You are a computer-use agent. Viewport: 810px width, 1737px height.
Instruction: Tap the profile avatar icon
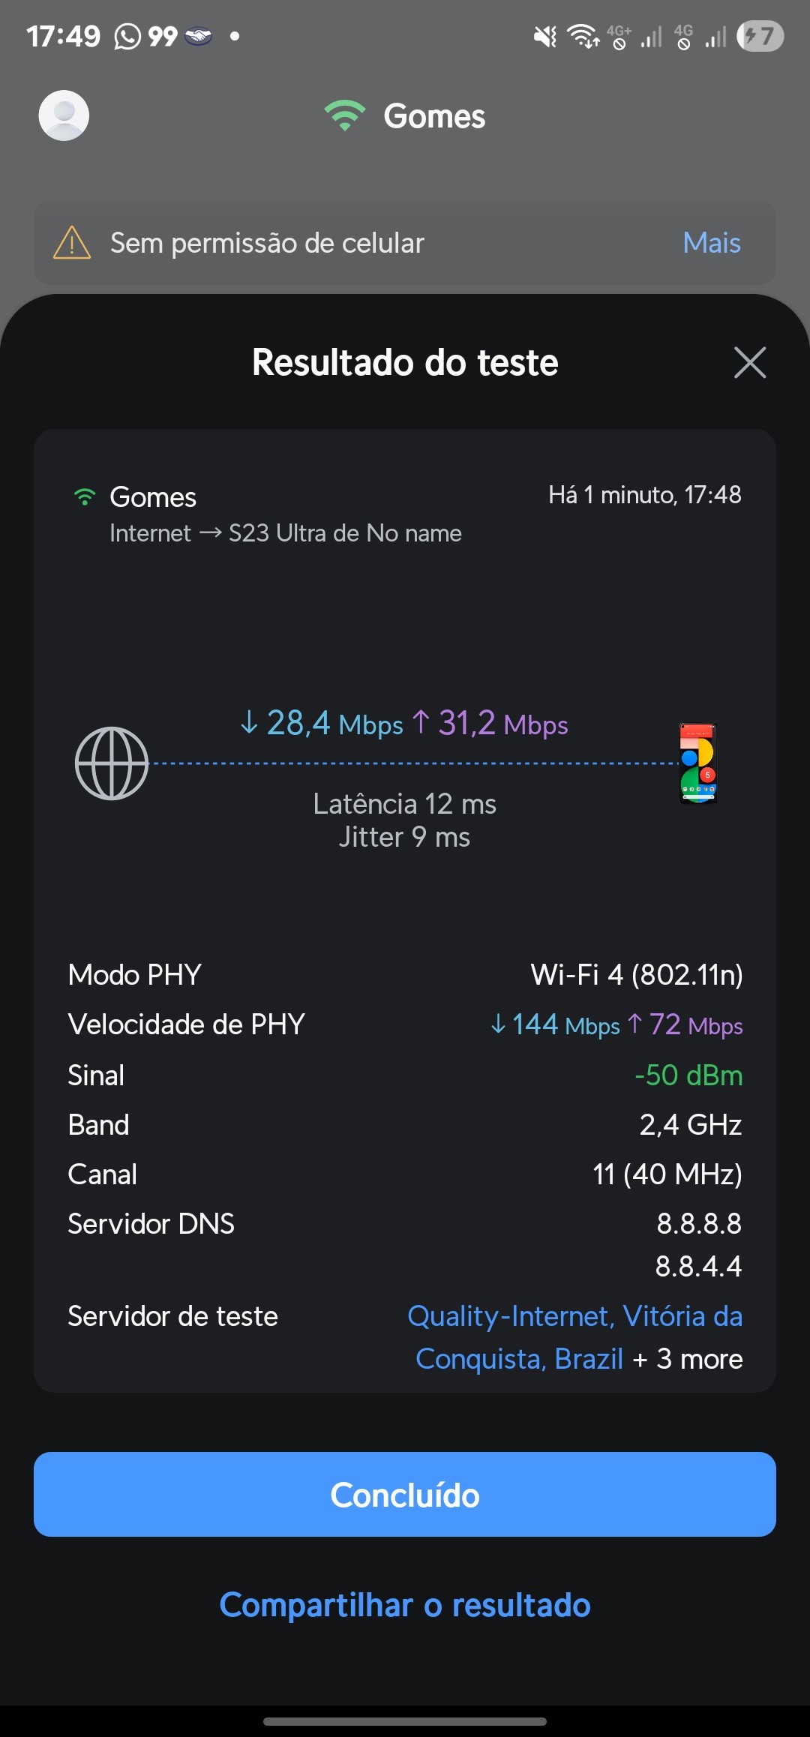pyautogui.click(x=64, y=115)
